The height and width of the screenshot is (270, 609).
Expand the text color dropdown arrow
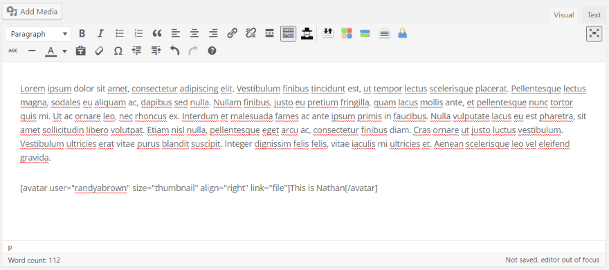pyautogui.click(x=64, y=51)
